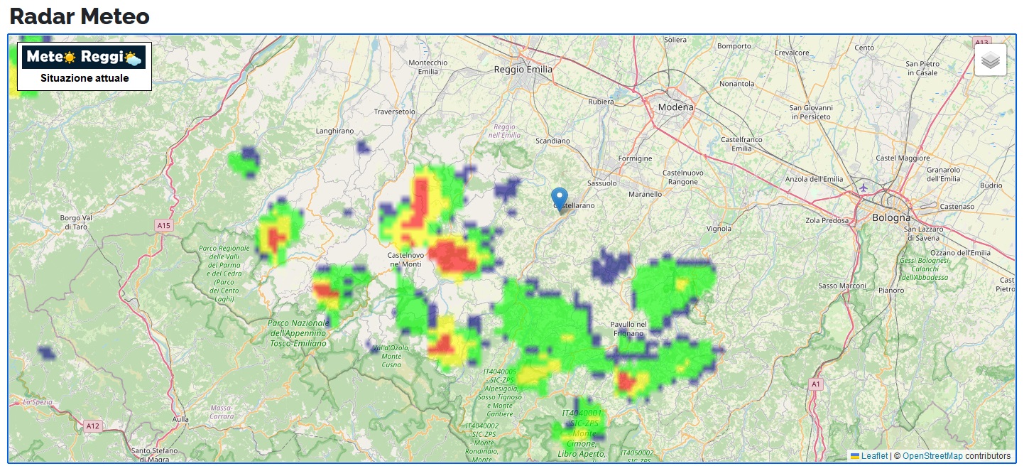Click the Bologna city label
This screenshot has width=1024, height=471.
[891, 217]
